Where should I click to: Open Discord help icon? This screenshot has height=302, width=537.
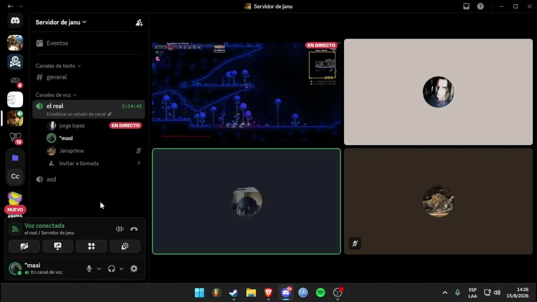pos(480,6)
